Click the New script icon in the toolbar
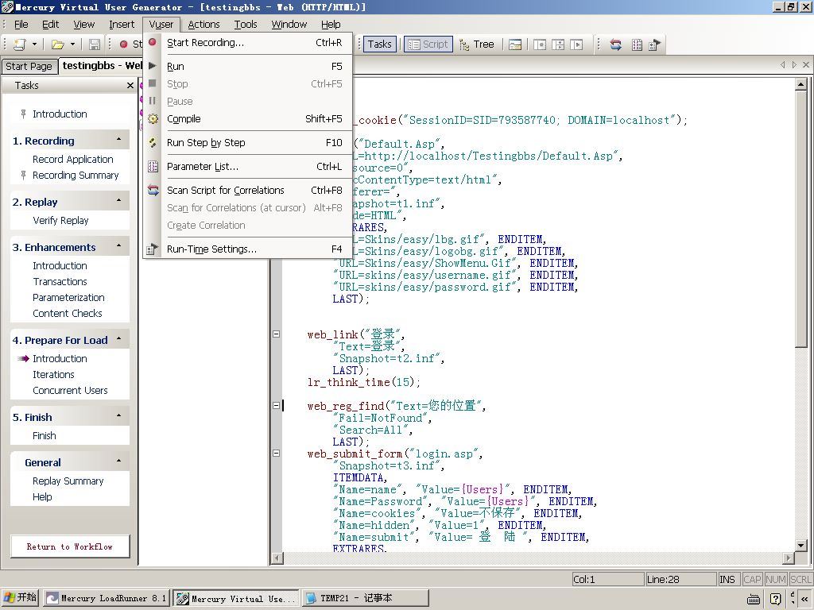 [x=19, y=44]
